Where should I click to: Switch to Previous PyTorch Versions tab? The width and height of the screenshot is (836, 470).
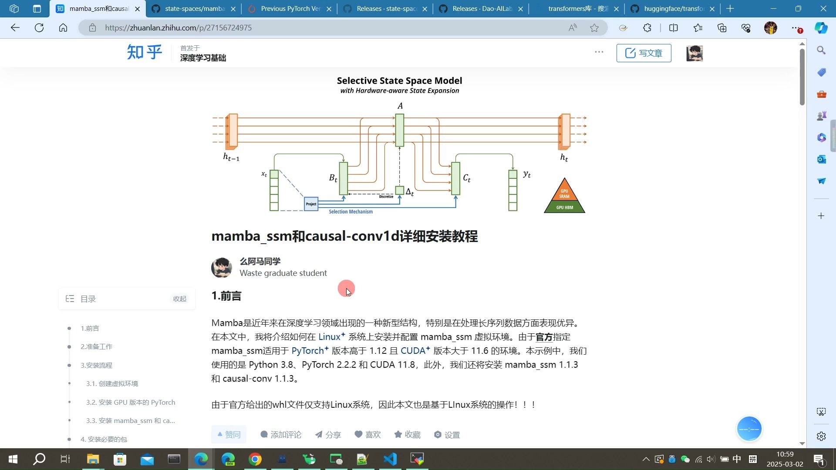click(290, 9)
